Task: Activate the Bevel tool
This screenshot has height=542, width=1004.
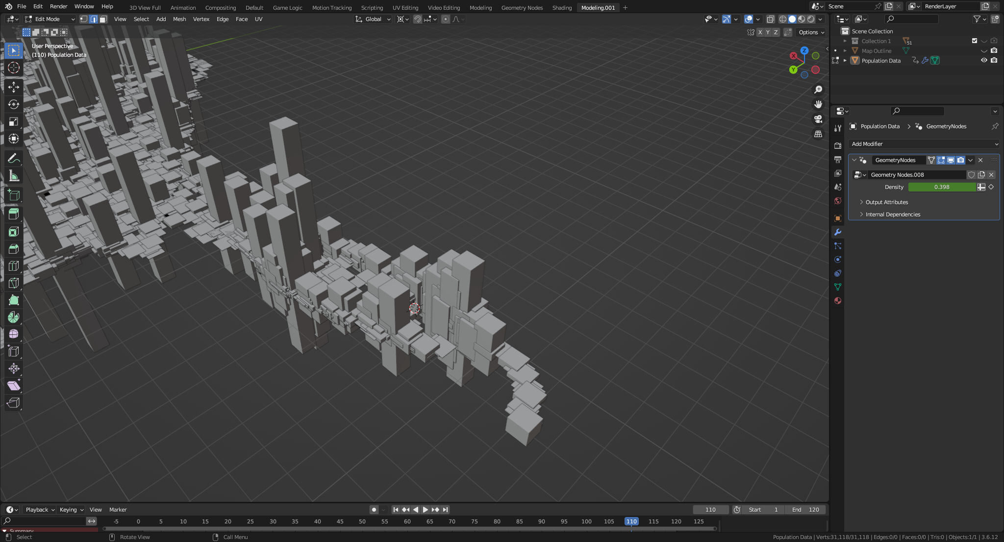Action: [14, 249]
